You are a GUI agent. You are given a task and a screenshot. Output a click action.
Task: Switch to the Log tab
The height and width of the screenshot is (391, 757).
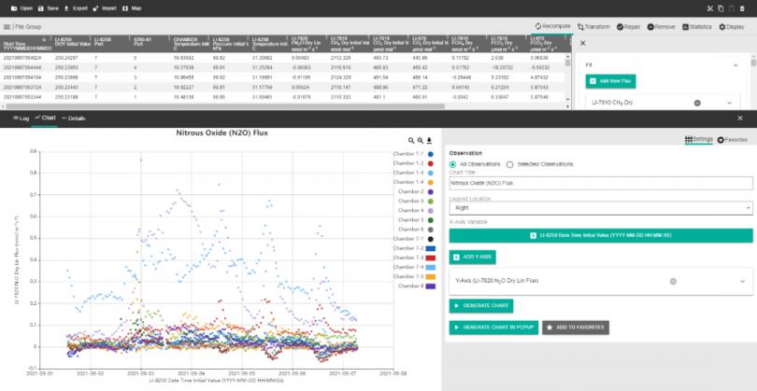[21, 119]
